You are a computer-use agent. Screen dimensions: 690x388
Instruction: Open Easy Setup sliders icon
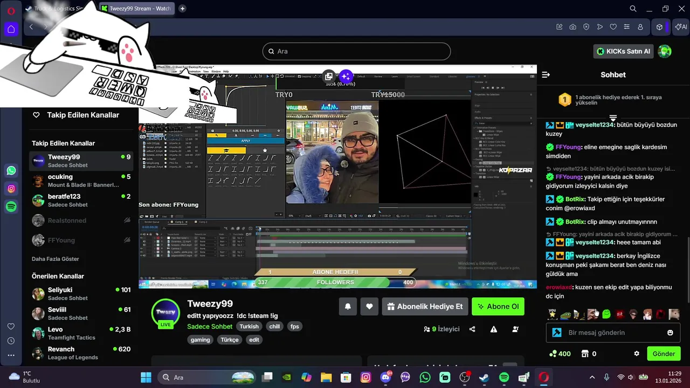pyautogui.click(x=626, y=27)
